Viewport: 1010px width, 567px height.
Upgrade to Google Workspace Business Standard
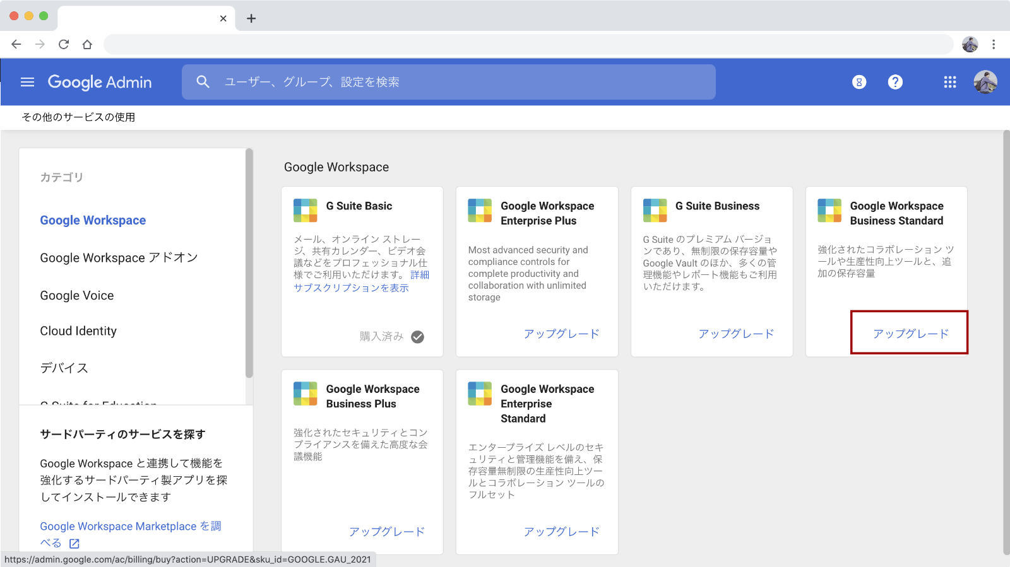click(911, 334)
